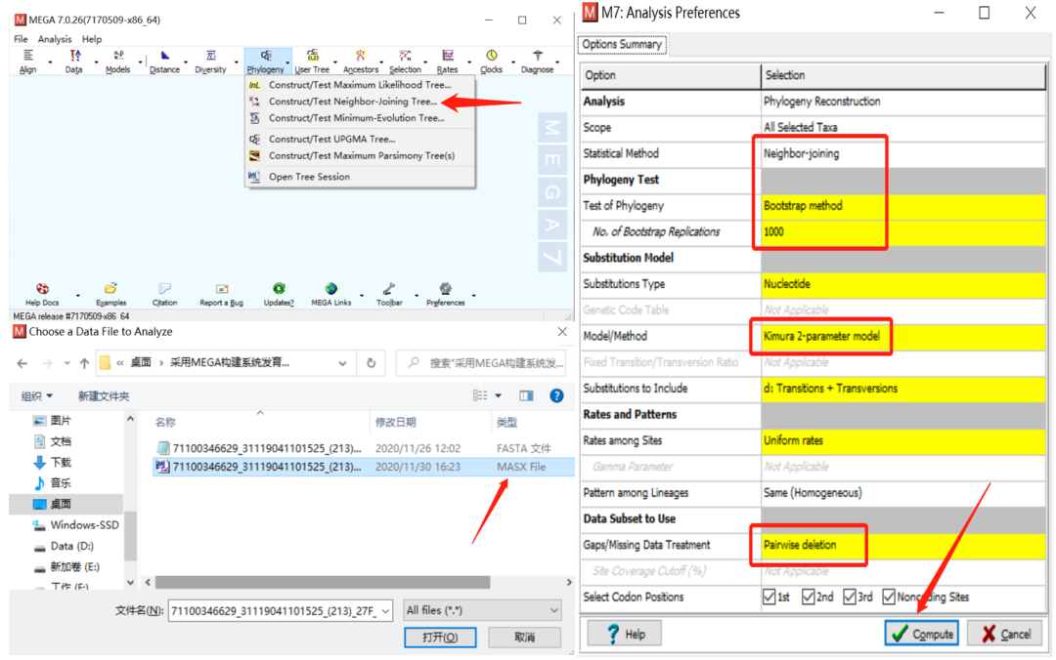Click the 新建文件夹 button

(x=104, y=395)
